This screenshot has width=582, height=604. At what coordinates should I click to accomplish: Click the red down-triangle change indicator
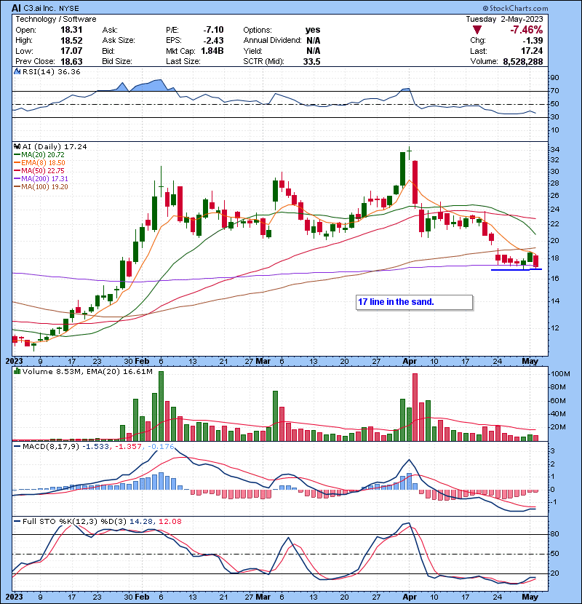coord(477,30)
